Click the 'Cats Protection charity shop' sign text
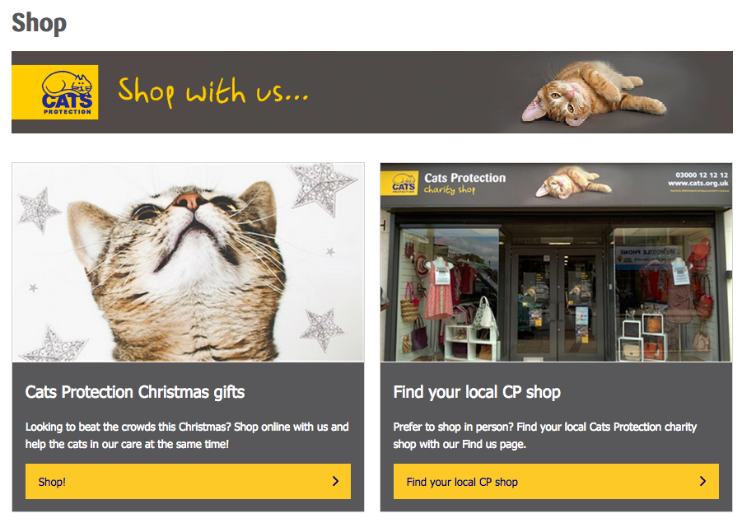The width and height of the screenshot is (742, 523). coord(464,183)
